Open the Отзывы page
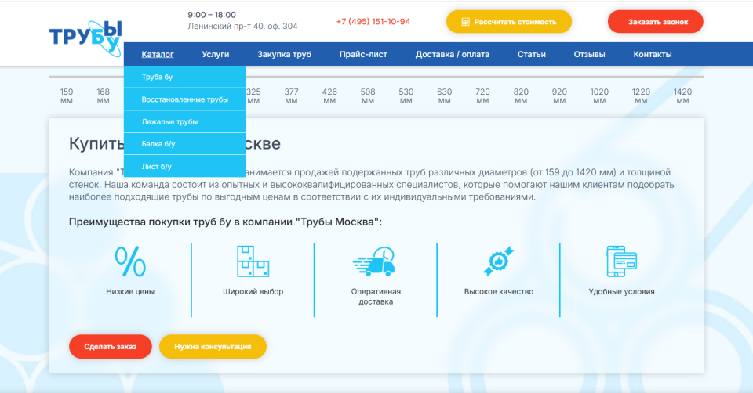 point(589,54)
